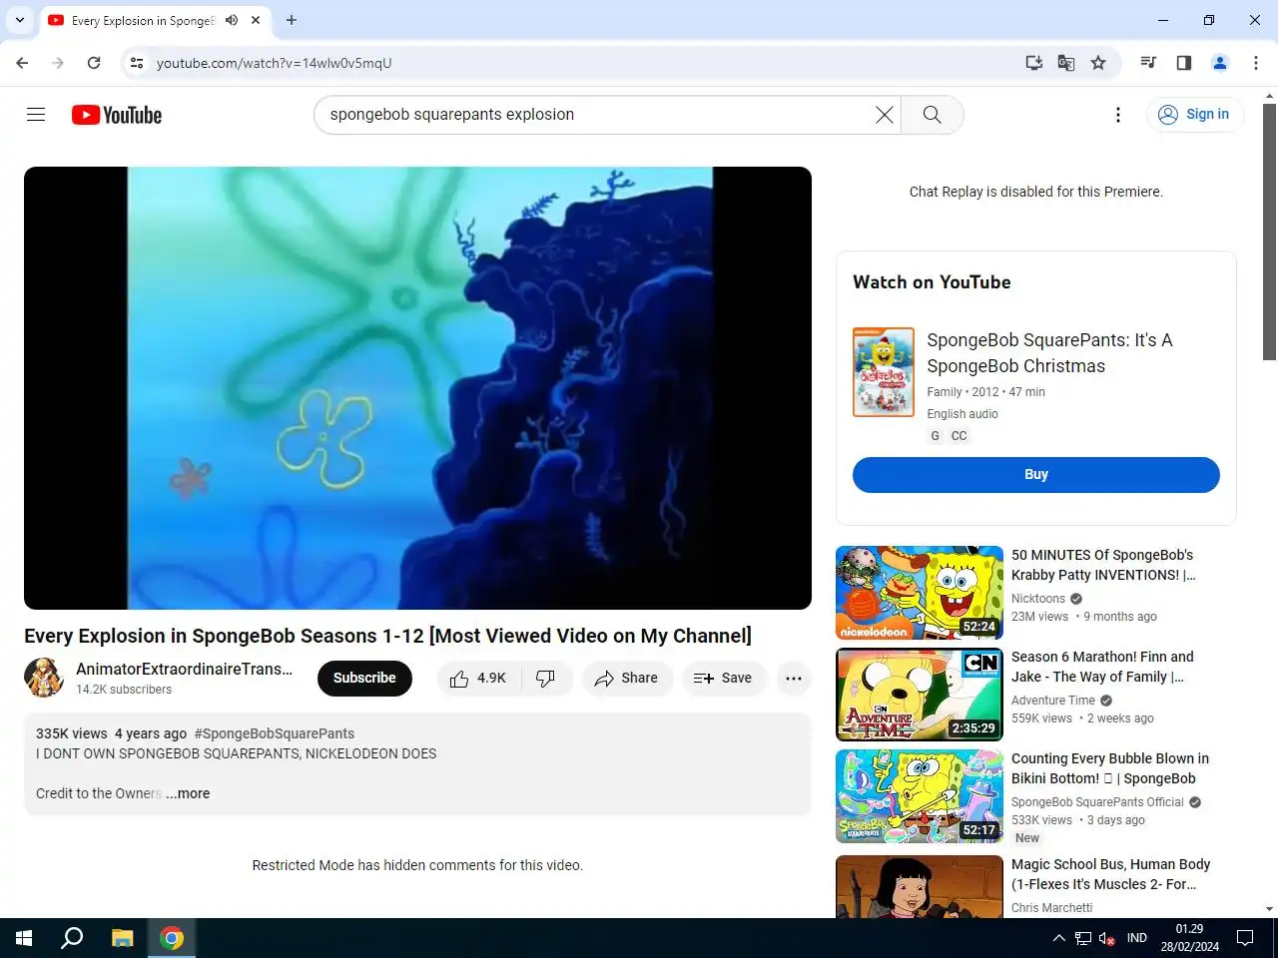
Task: Subscribe to AnimatorExtraordinaireTrans channel
Action: pyautogui.click(x=364, y=679)
